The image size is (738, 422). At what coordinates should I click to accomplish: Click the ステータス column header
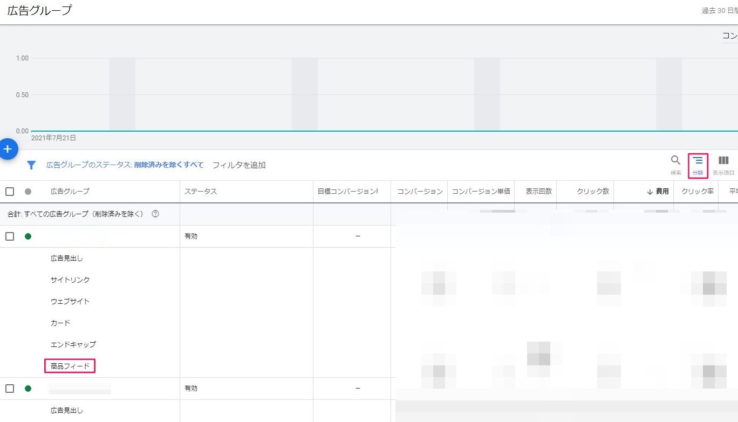point(200,192)
